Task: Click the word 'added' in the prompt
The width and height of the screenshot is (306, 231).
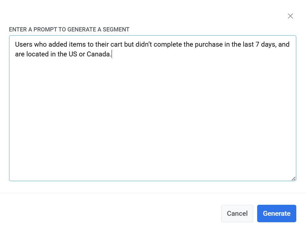Action: point(57,45)
